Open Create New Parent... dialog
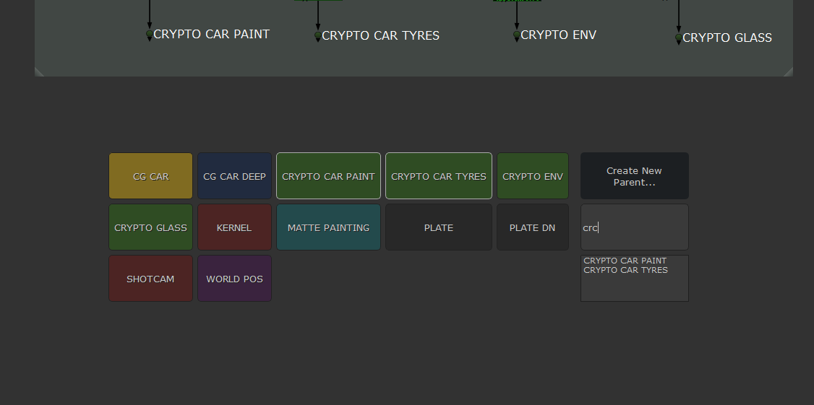814x405 pixels. tap(634, 176)
